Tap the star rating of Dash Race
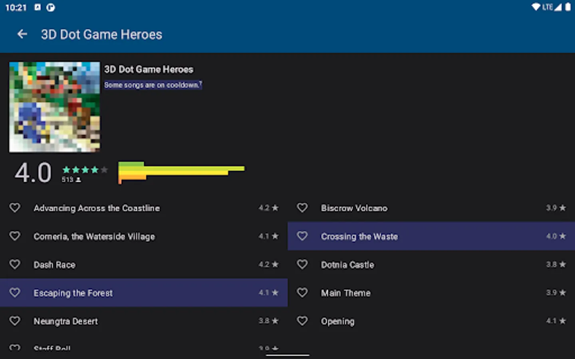 (268, 264)
